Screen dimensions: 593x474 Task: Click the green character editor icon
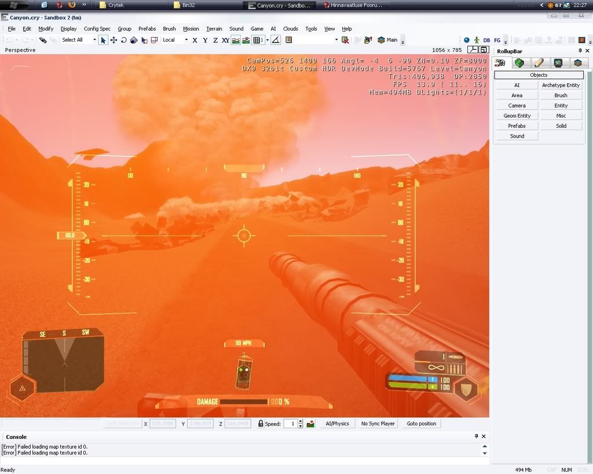pos(477,40)
